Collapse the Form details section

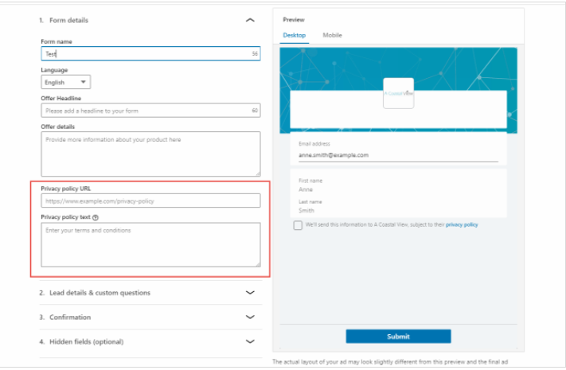(x=250, y=20)
